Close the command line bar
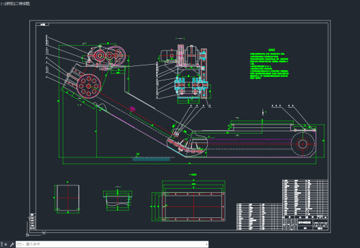The height and width of the screenshot is (248, 360). 5,245
